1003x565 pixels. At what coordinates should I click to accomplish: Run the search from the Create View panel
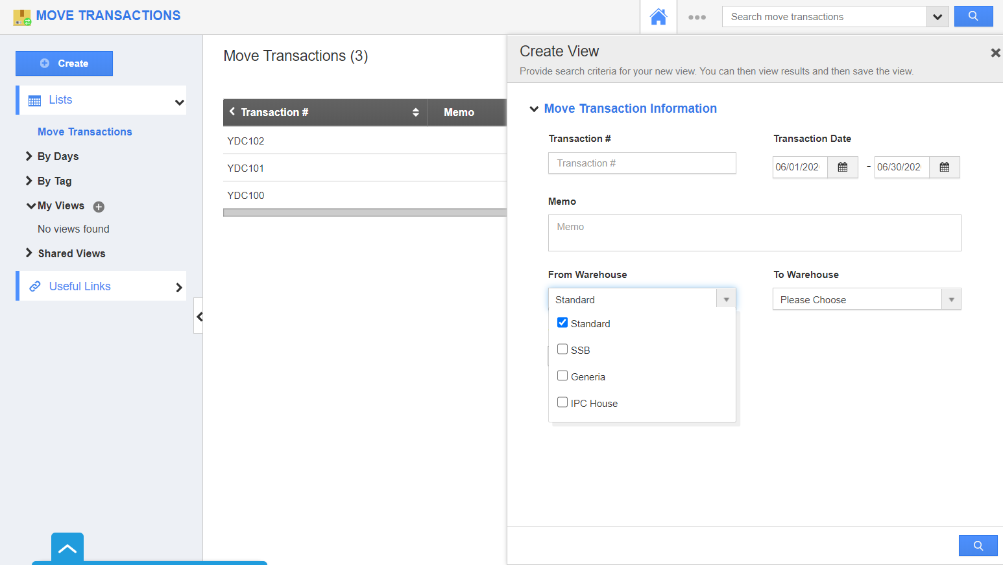pos(978,545)
